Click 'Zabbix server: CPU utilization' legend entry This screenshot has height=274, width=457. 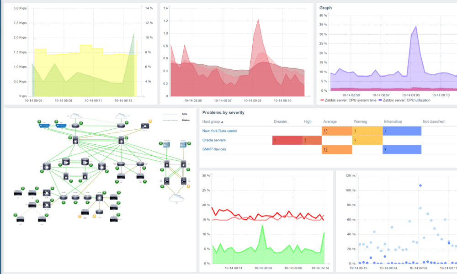[x=404, y=100]
